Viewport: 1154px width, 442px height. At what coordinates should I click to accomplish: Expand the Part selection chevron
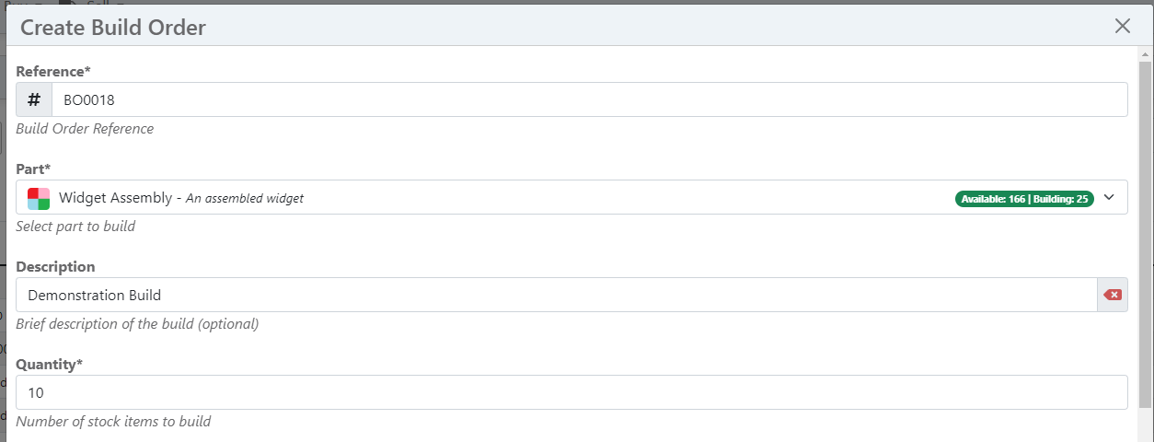pos(1109,197)
